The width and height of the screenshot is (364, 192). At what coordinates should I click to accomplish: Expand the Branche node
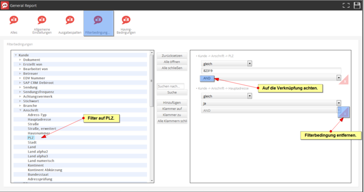coord(20,106)
